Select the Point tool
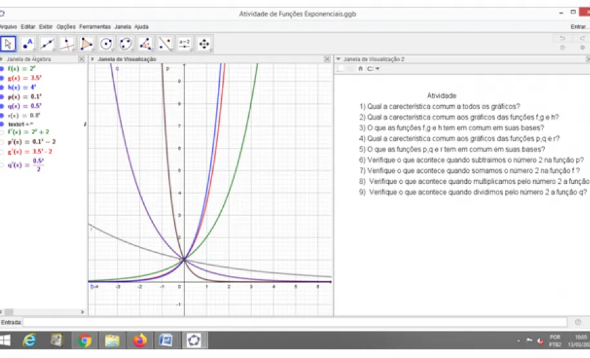The width and height of the screenshot is (590, 358). (x=28, y=44)
